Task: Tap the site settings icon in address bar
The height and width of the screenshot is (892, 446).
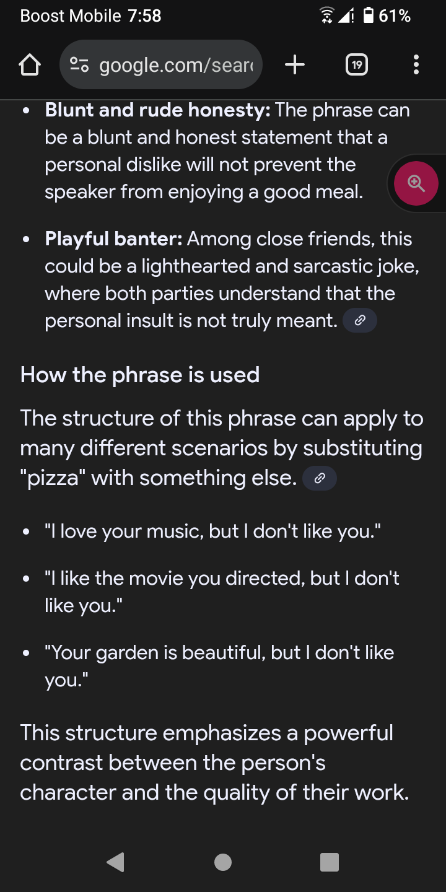Action: (79, 64)
